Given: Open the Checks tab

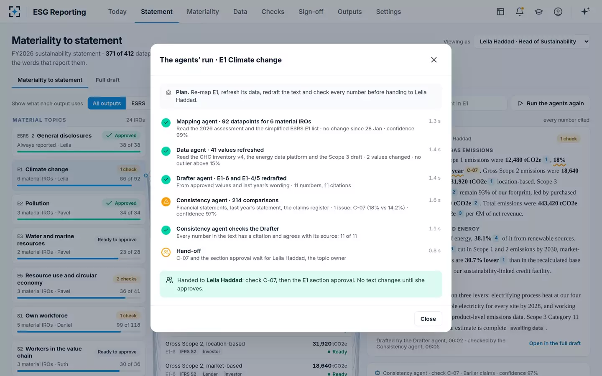Looking at the screenshot, I should (x=273, y=12).
